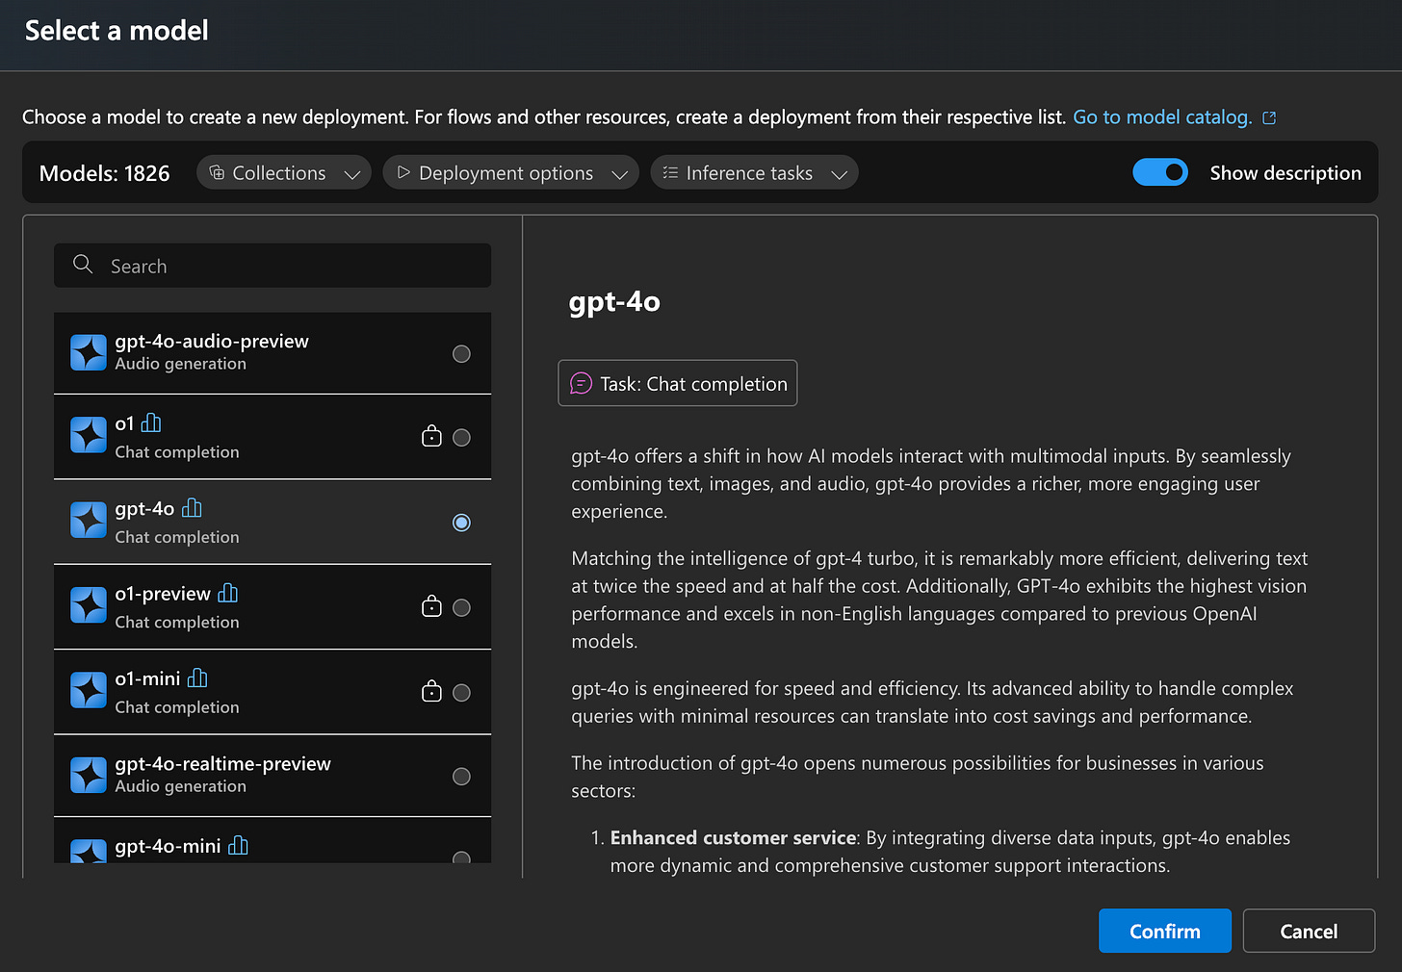Click the o1 model logo icon
This screenshot has width=1402, height=972.
89,435
